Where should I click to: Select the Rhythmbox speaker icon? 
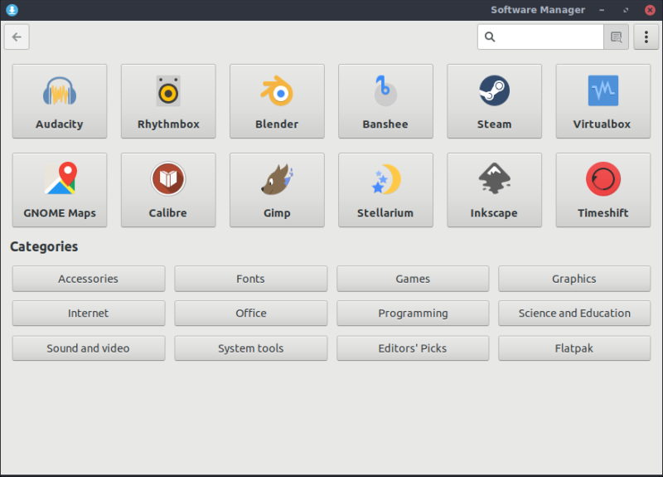[168, 90]
